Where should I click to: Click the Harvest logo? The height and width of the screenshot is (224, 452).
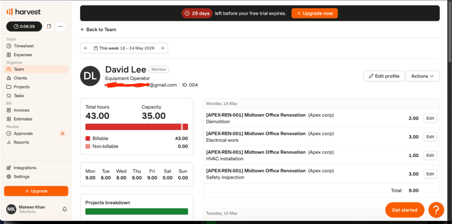coord(23,12)
